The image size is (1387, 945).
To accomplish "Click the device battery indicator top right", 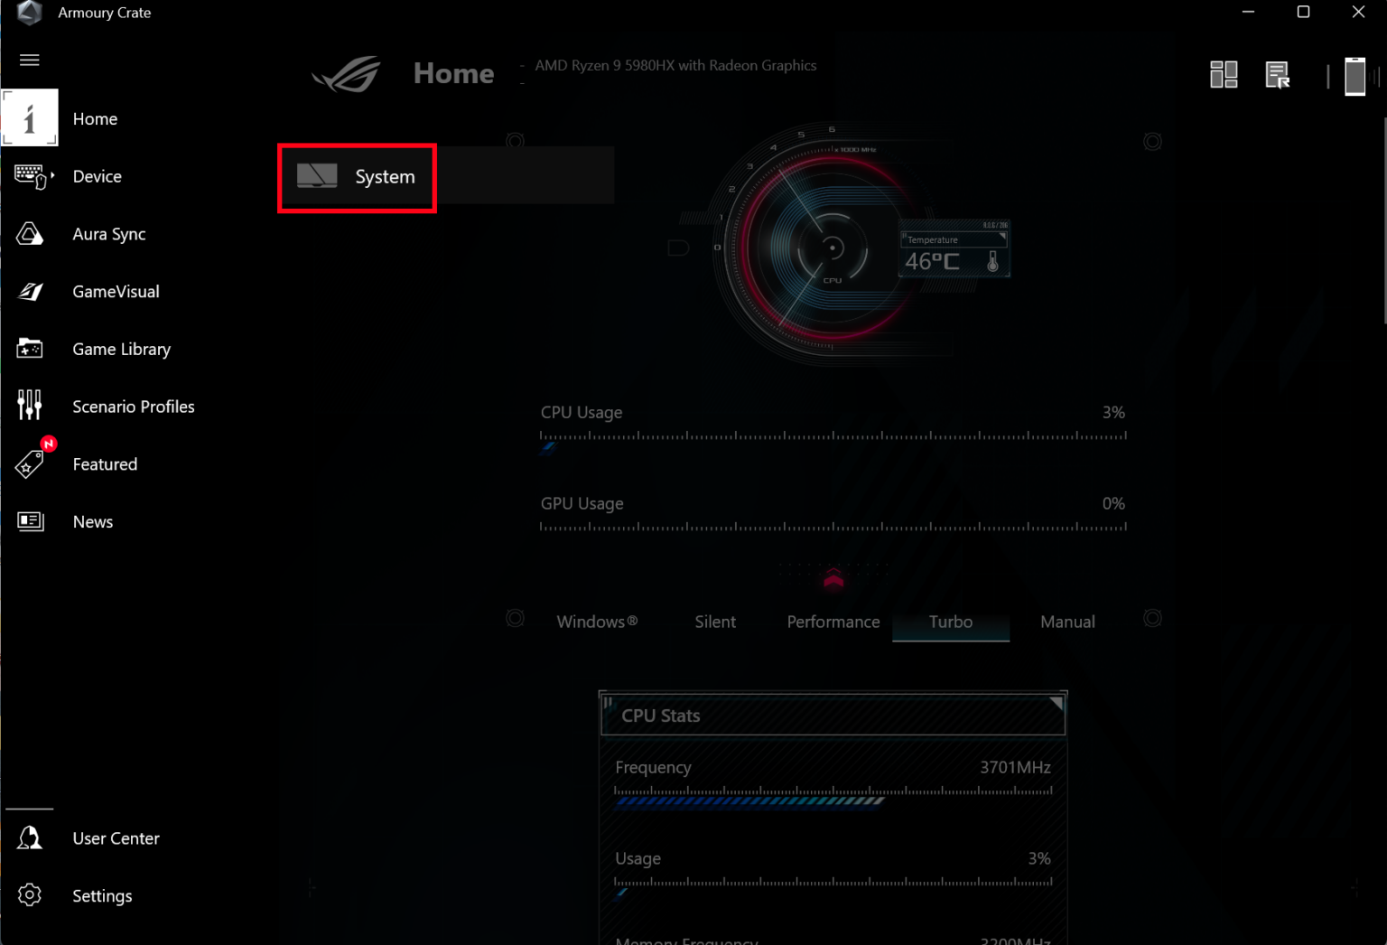I will tap(1355, 76).
